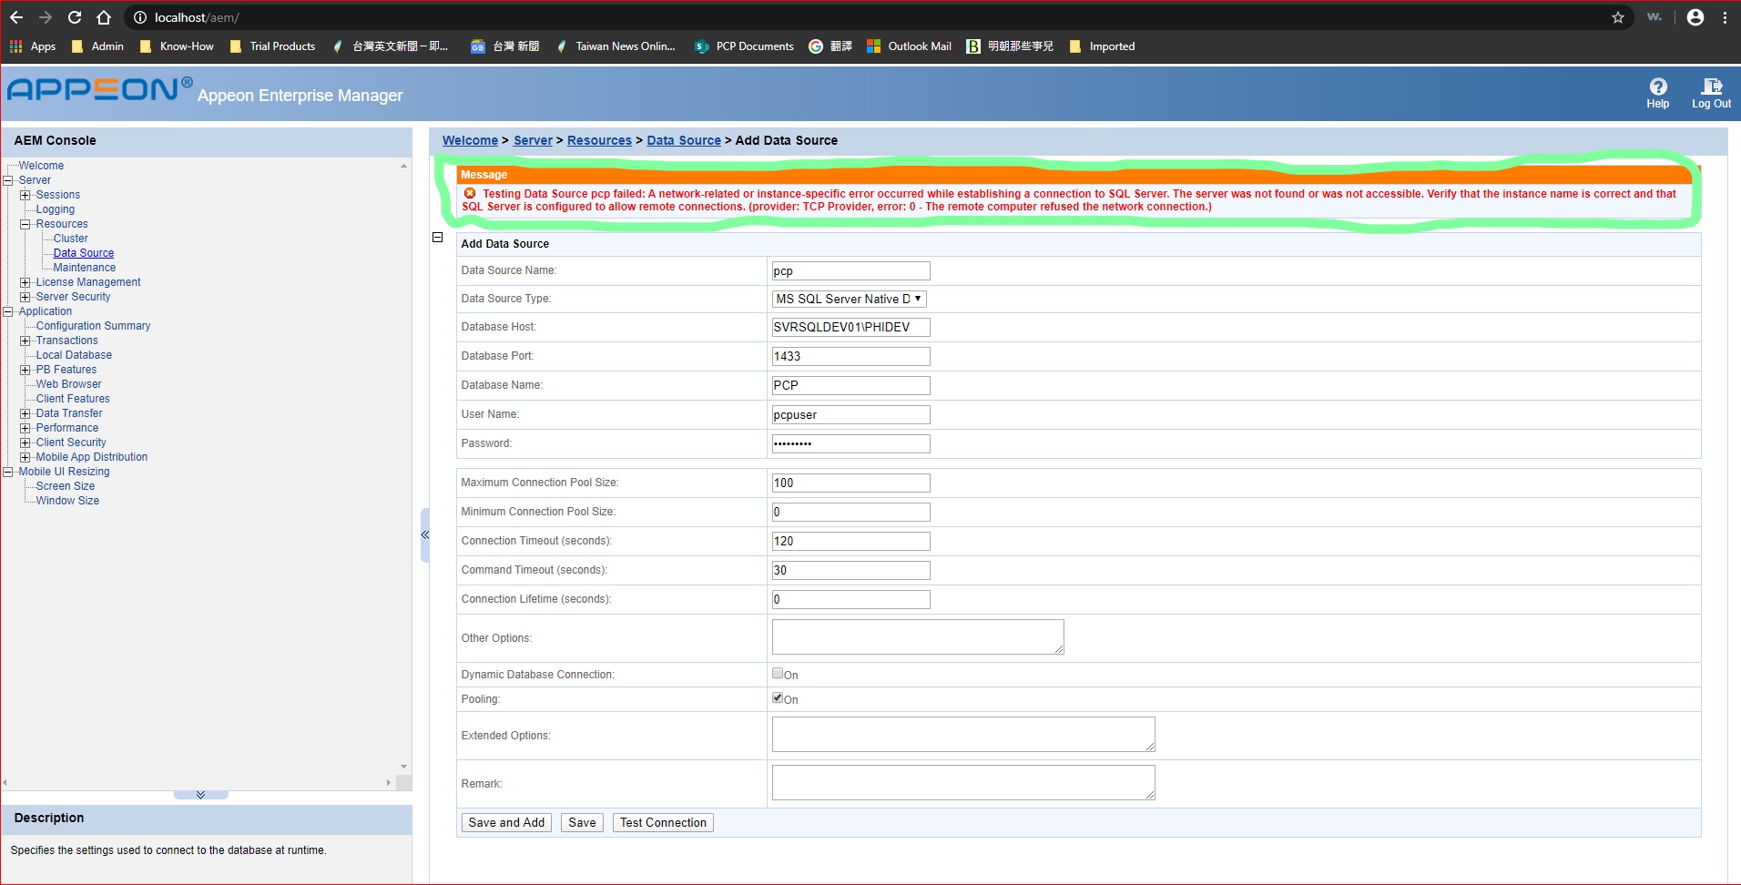The height and width of the screenshot is (885, 1741).
Task: Select Maintenance in the Resources tree
Action: click(84, 268)
